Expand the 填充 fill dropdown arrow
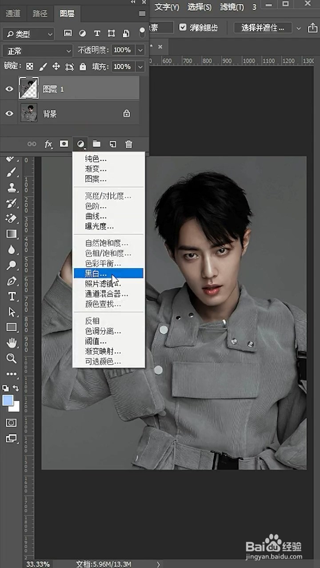The width and height of the screenshot is (320, 568). [x=141, y=67]
